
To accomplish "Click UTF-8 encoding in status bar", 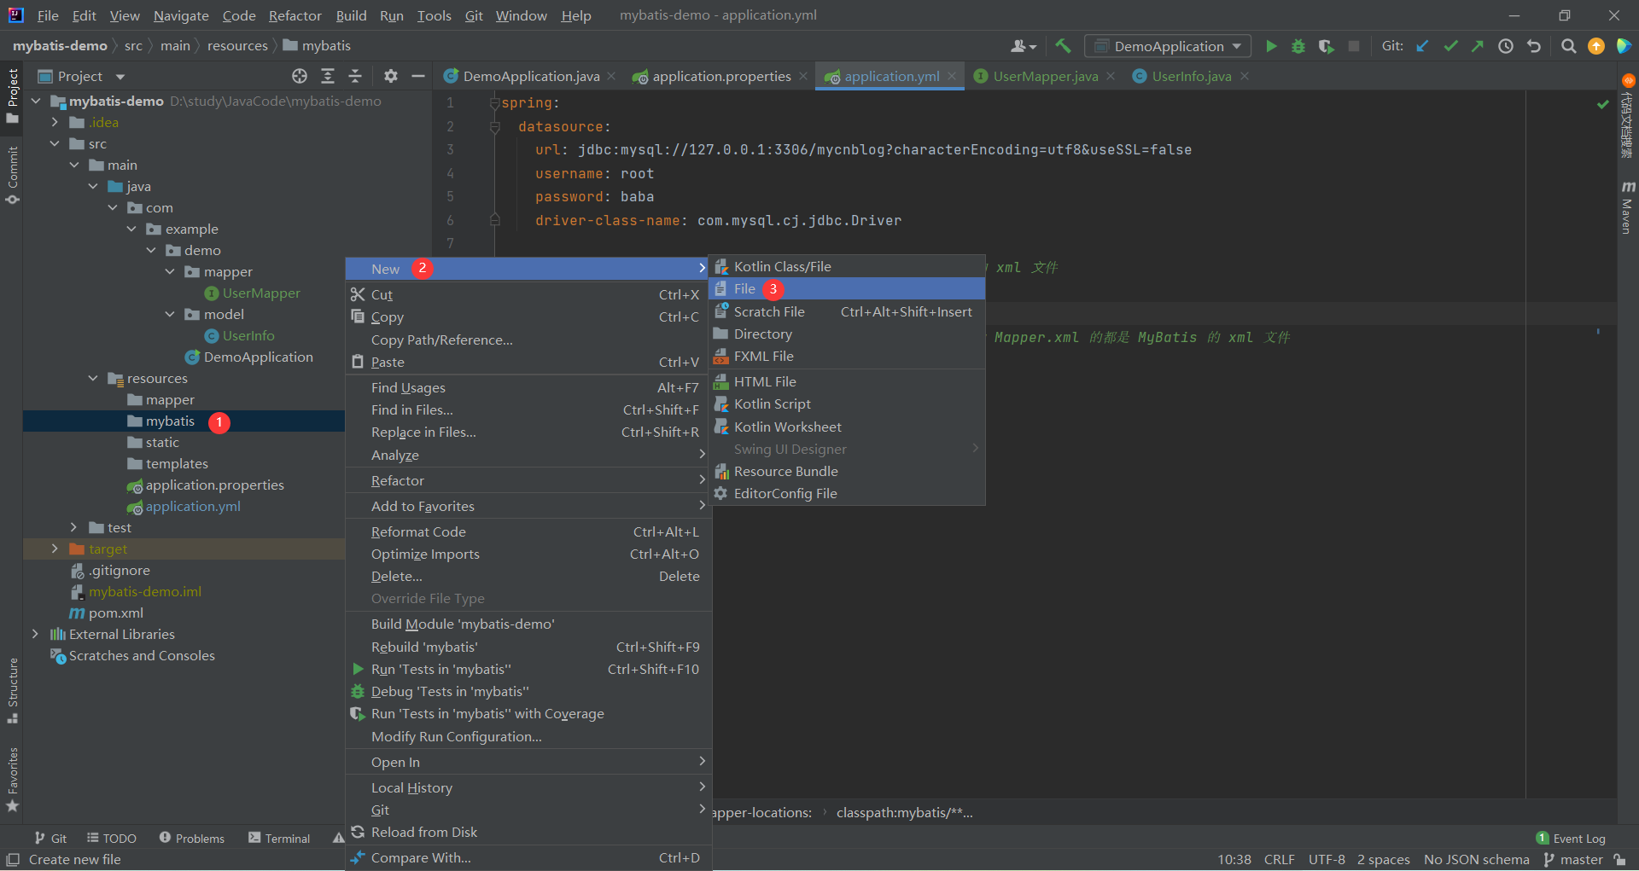I will point(1327,859).
